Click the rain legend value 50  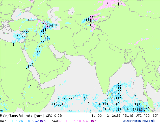click(45, 121)
